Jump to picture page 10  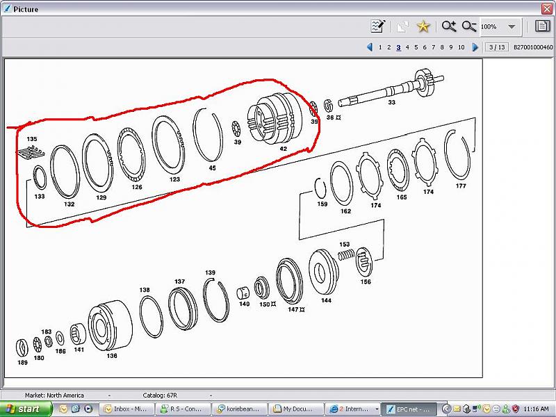click(461, 47)
